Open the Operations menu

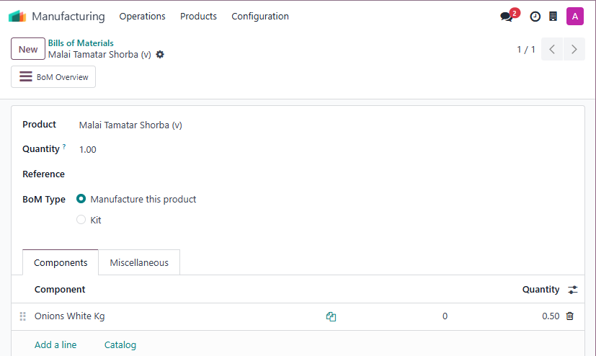point(142,17)
